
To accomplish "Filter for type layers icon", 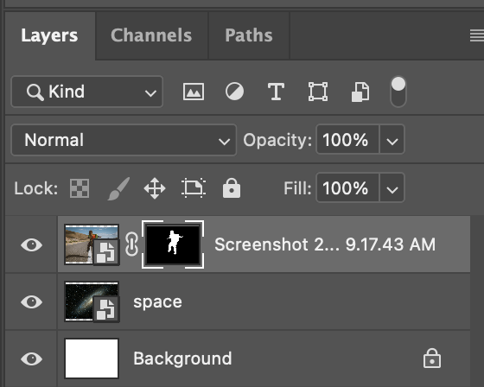I will (x=276, y=92).
